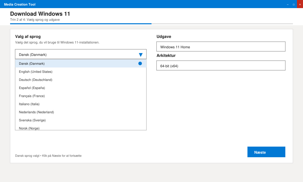Select Italiano (Italia) language option

coord(81,104)
